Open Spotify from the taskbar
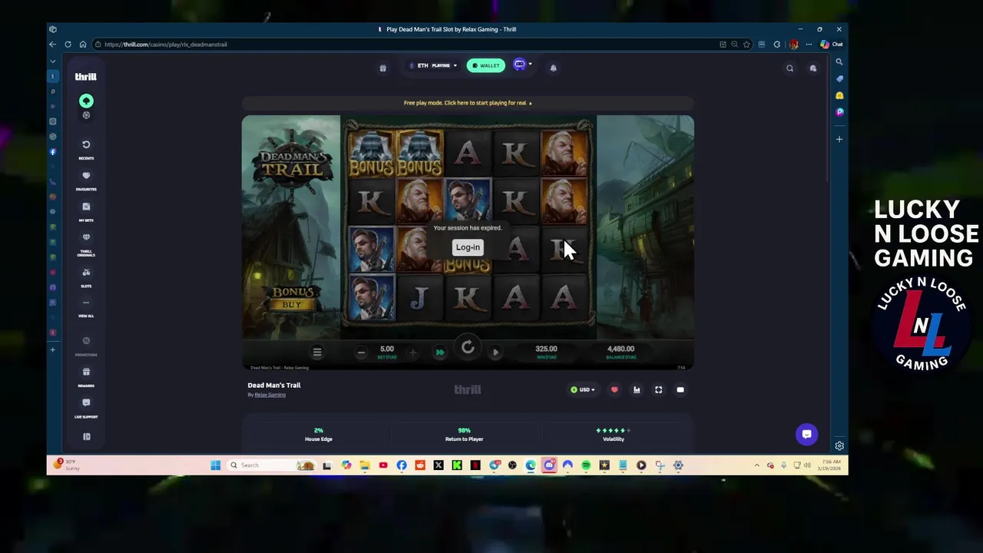 [586, 465]
